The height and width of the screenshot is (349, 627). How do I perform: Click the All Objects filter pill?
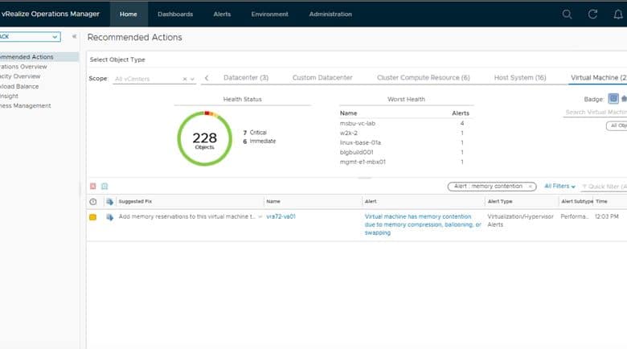(x=617, y=125)
